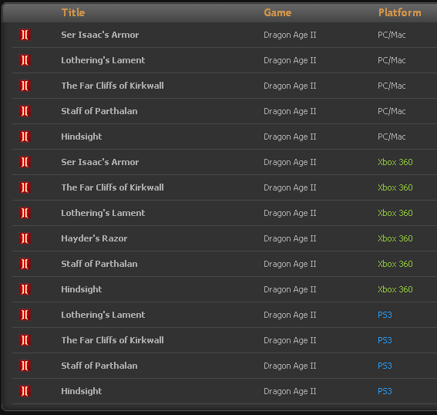This screenshot has height=415, width=437.
Task: Sort by the Game column header
Action: (x=277, y=12)
